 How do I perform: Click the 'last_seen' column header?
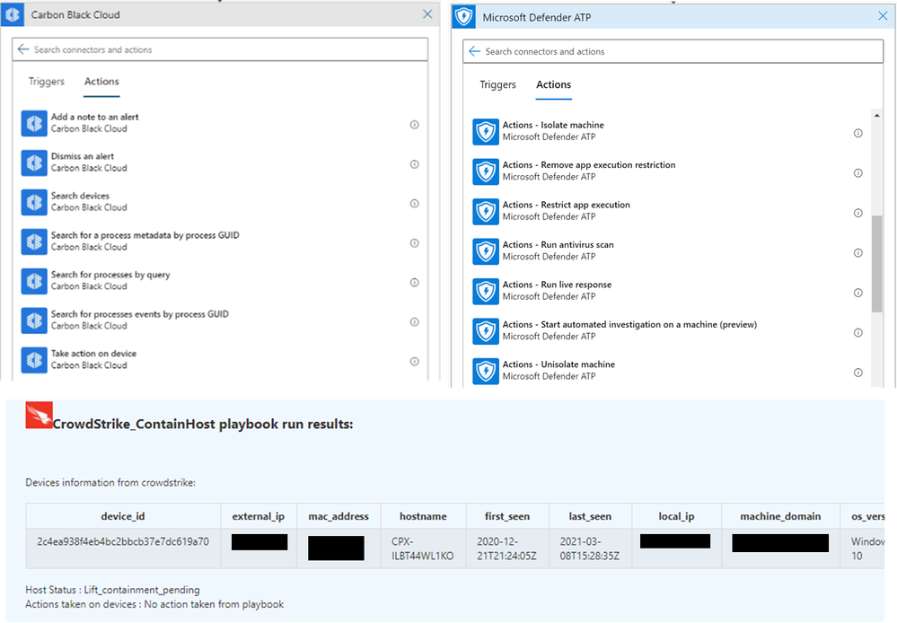[591, 516]
